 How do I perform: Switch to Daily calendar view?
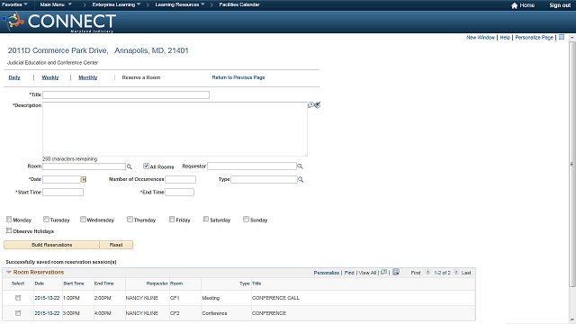click(14, 77)
